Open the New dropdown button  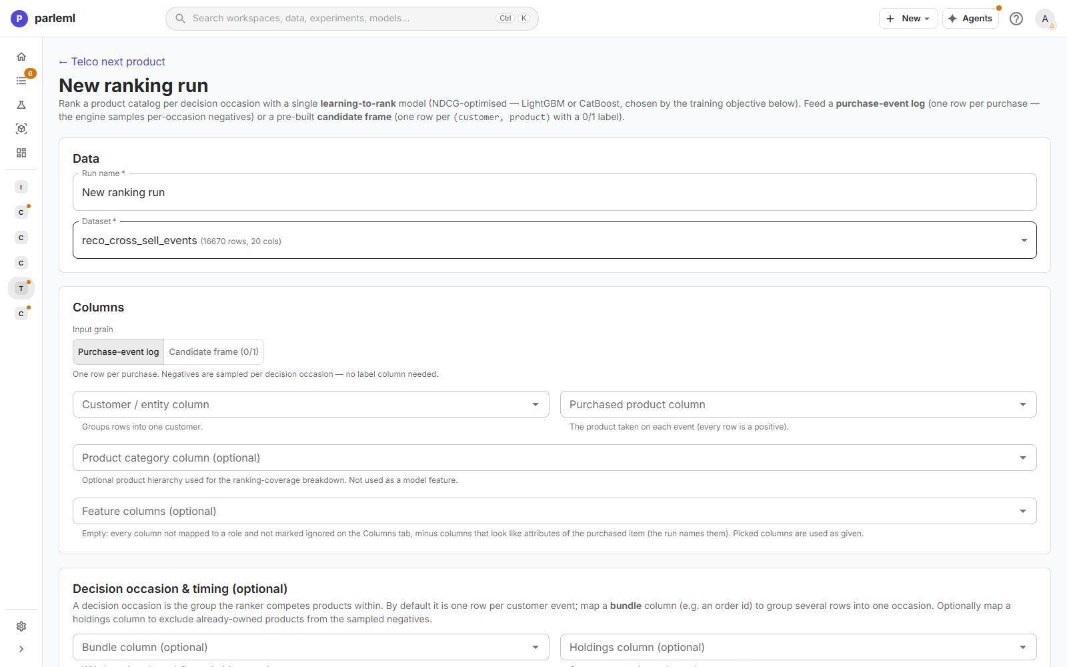908,19
